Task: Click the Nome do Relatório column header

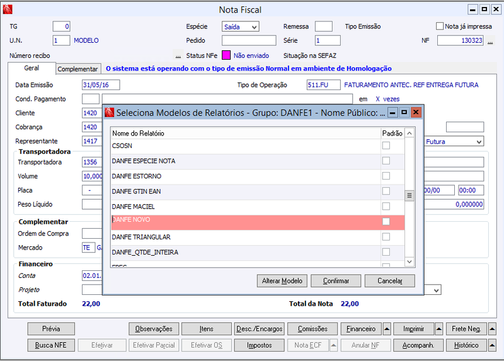Action: pyautogui.click(x=246, y=134)
